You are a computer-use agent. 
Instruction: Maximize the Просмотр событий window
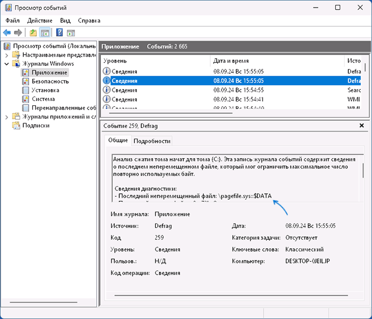pos(337,8)
